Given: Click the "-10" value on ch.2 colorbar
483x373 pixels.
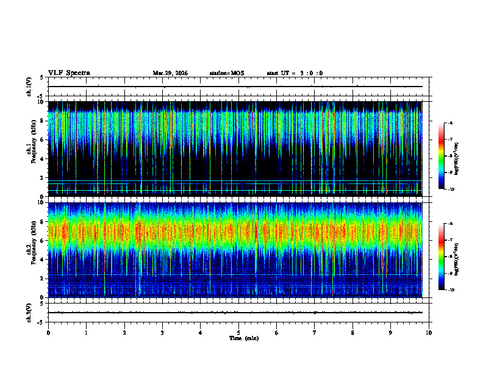Looking at the screenshot, I should click(x=451, y=290).
